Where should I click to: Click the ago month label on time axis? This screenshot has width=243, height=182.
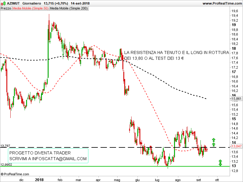click(x=178, y=180)
